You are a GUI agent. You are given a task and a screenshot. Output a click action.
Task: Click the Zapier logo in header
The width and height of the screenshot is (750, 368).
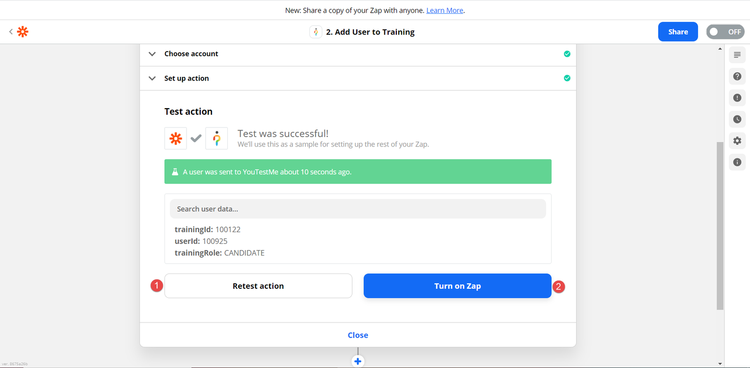[x=22, y=32]
